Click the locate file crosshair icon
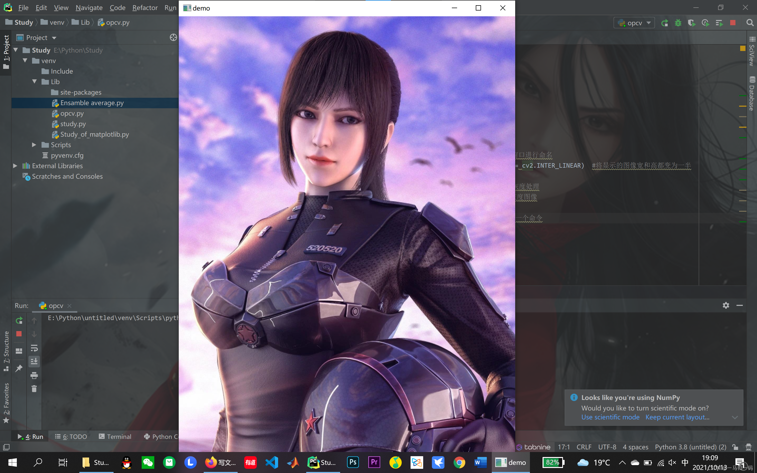The height and width of the screenshot is (473, 757). (x=173, y=38)
